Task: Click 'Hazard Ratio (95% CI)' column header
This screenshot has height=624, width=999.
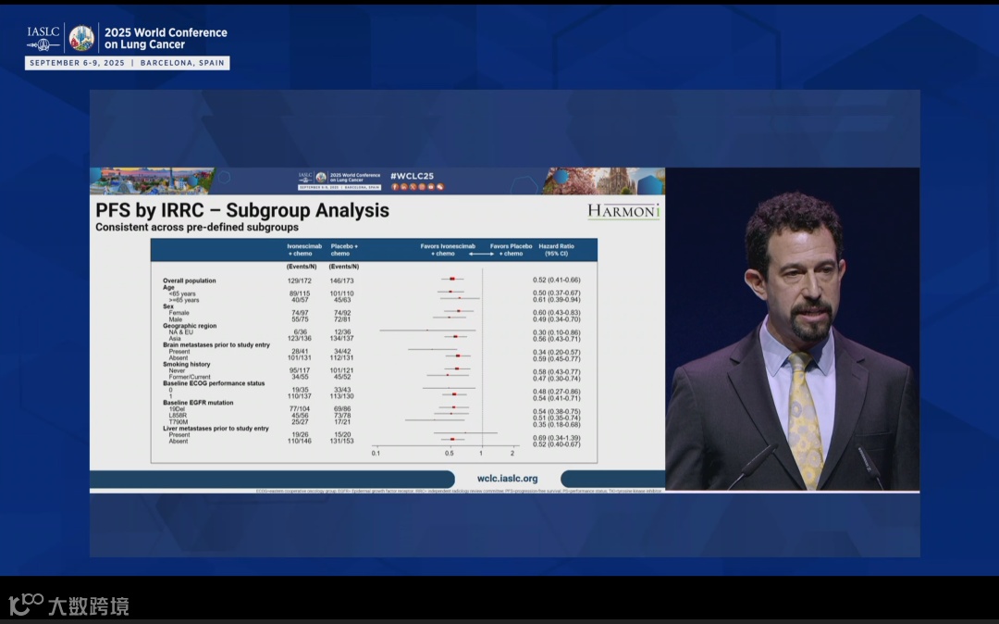Action: point(556,250)
